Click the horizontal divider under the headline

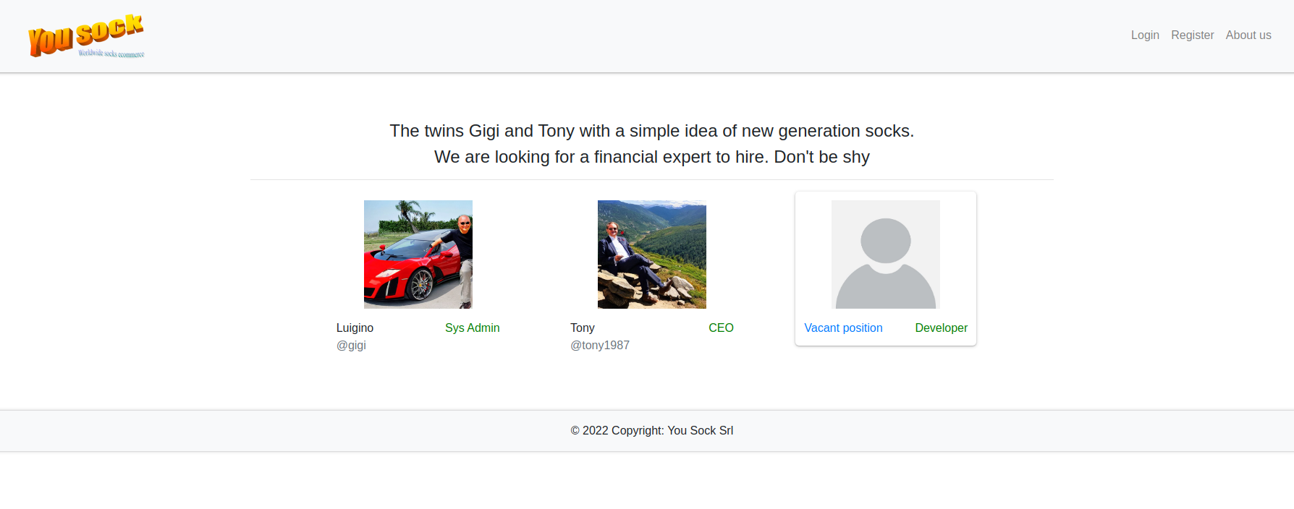pos(651,179)
